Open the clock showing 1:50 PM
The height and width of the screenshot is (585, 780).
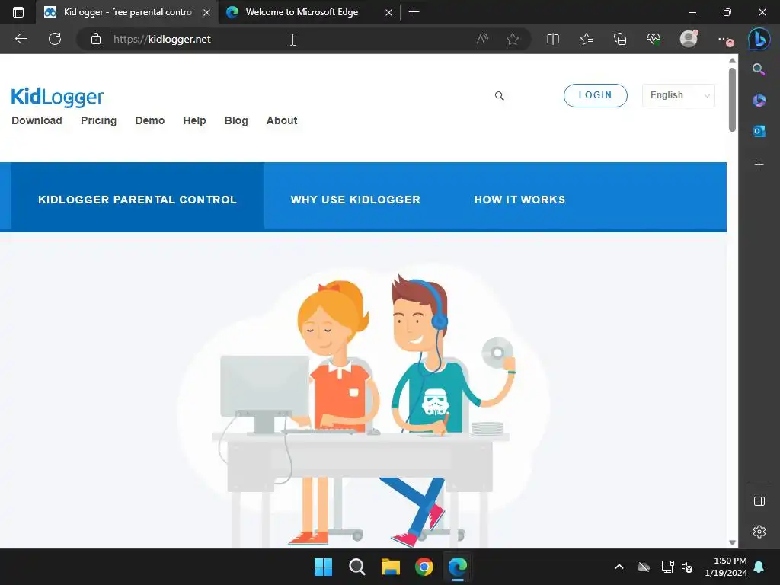726,567
